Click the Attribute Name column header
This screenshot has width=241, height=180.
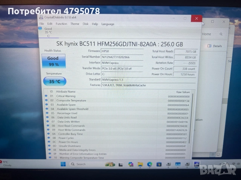pos(66,91)
